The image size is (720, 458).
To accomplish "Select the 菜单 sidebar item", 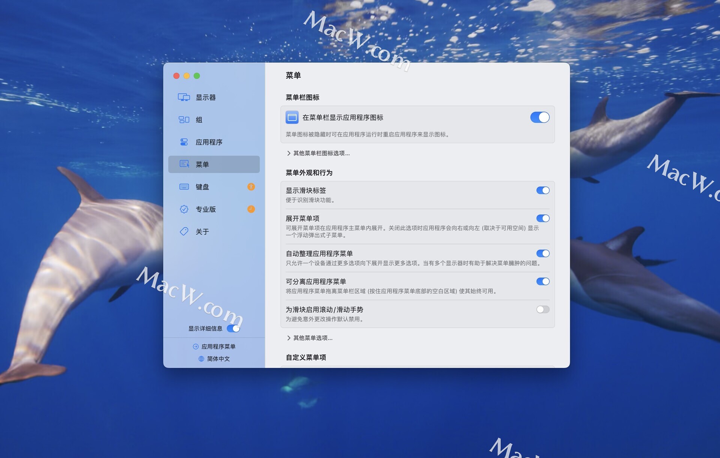I will click(214, 164).
